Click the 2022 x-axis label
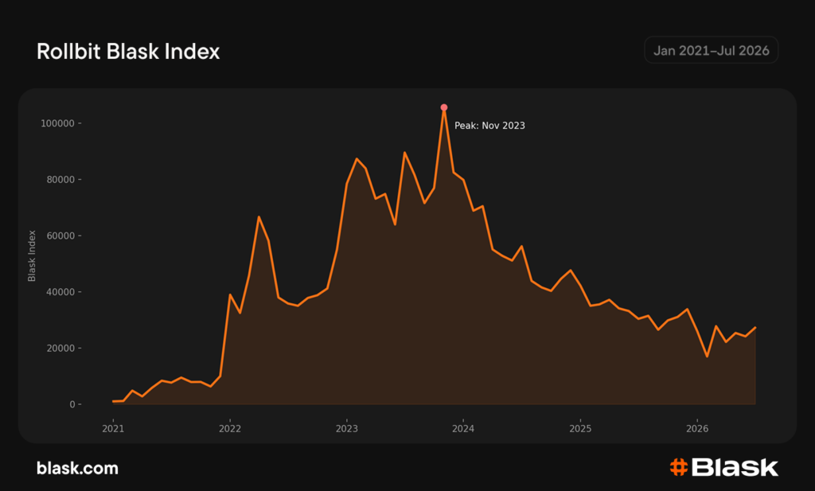The image size is (815, 491). (230, 429)
